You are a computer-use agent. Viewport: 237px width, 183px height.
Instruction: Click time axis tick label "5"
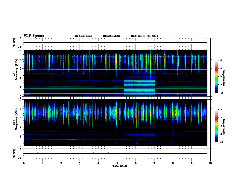117,163
